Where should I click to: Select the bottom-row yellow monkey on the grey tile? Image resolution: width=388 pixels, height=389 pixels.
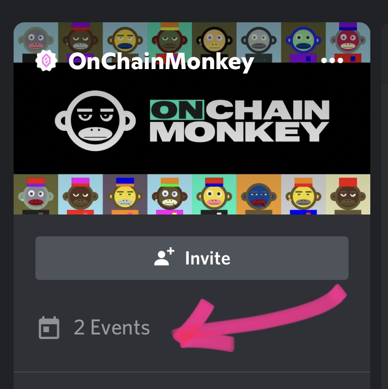303,194
